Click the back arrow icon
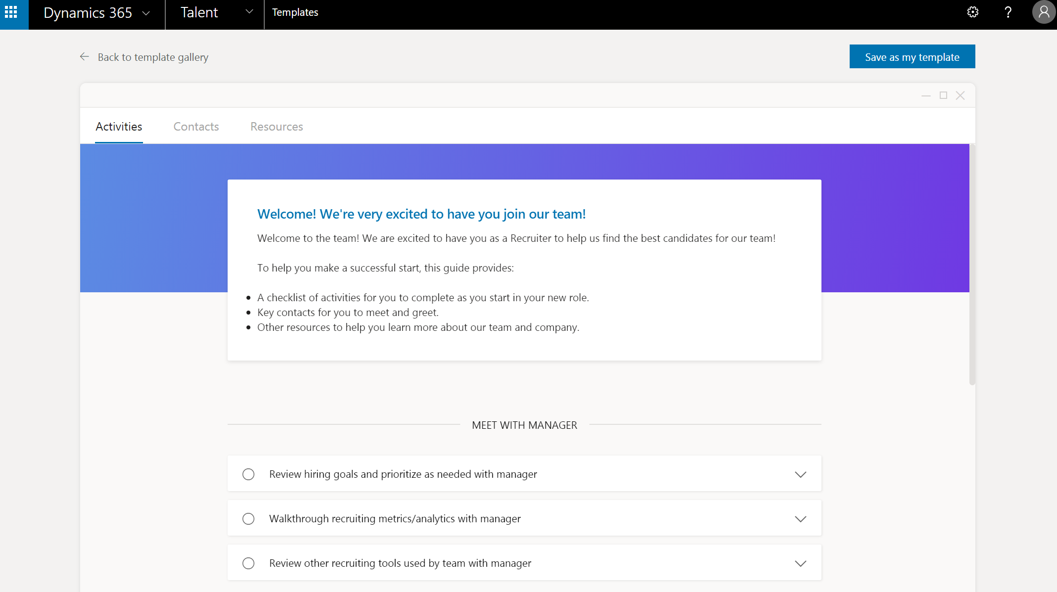Image resolution: width=1057 pixels, height=592 pixels. 85,57
